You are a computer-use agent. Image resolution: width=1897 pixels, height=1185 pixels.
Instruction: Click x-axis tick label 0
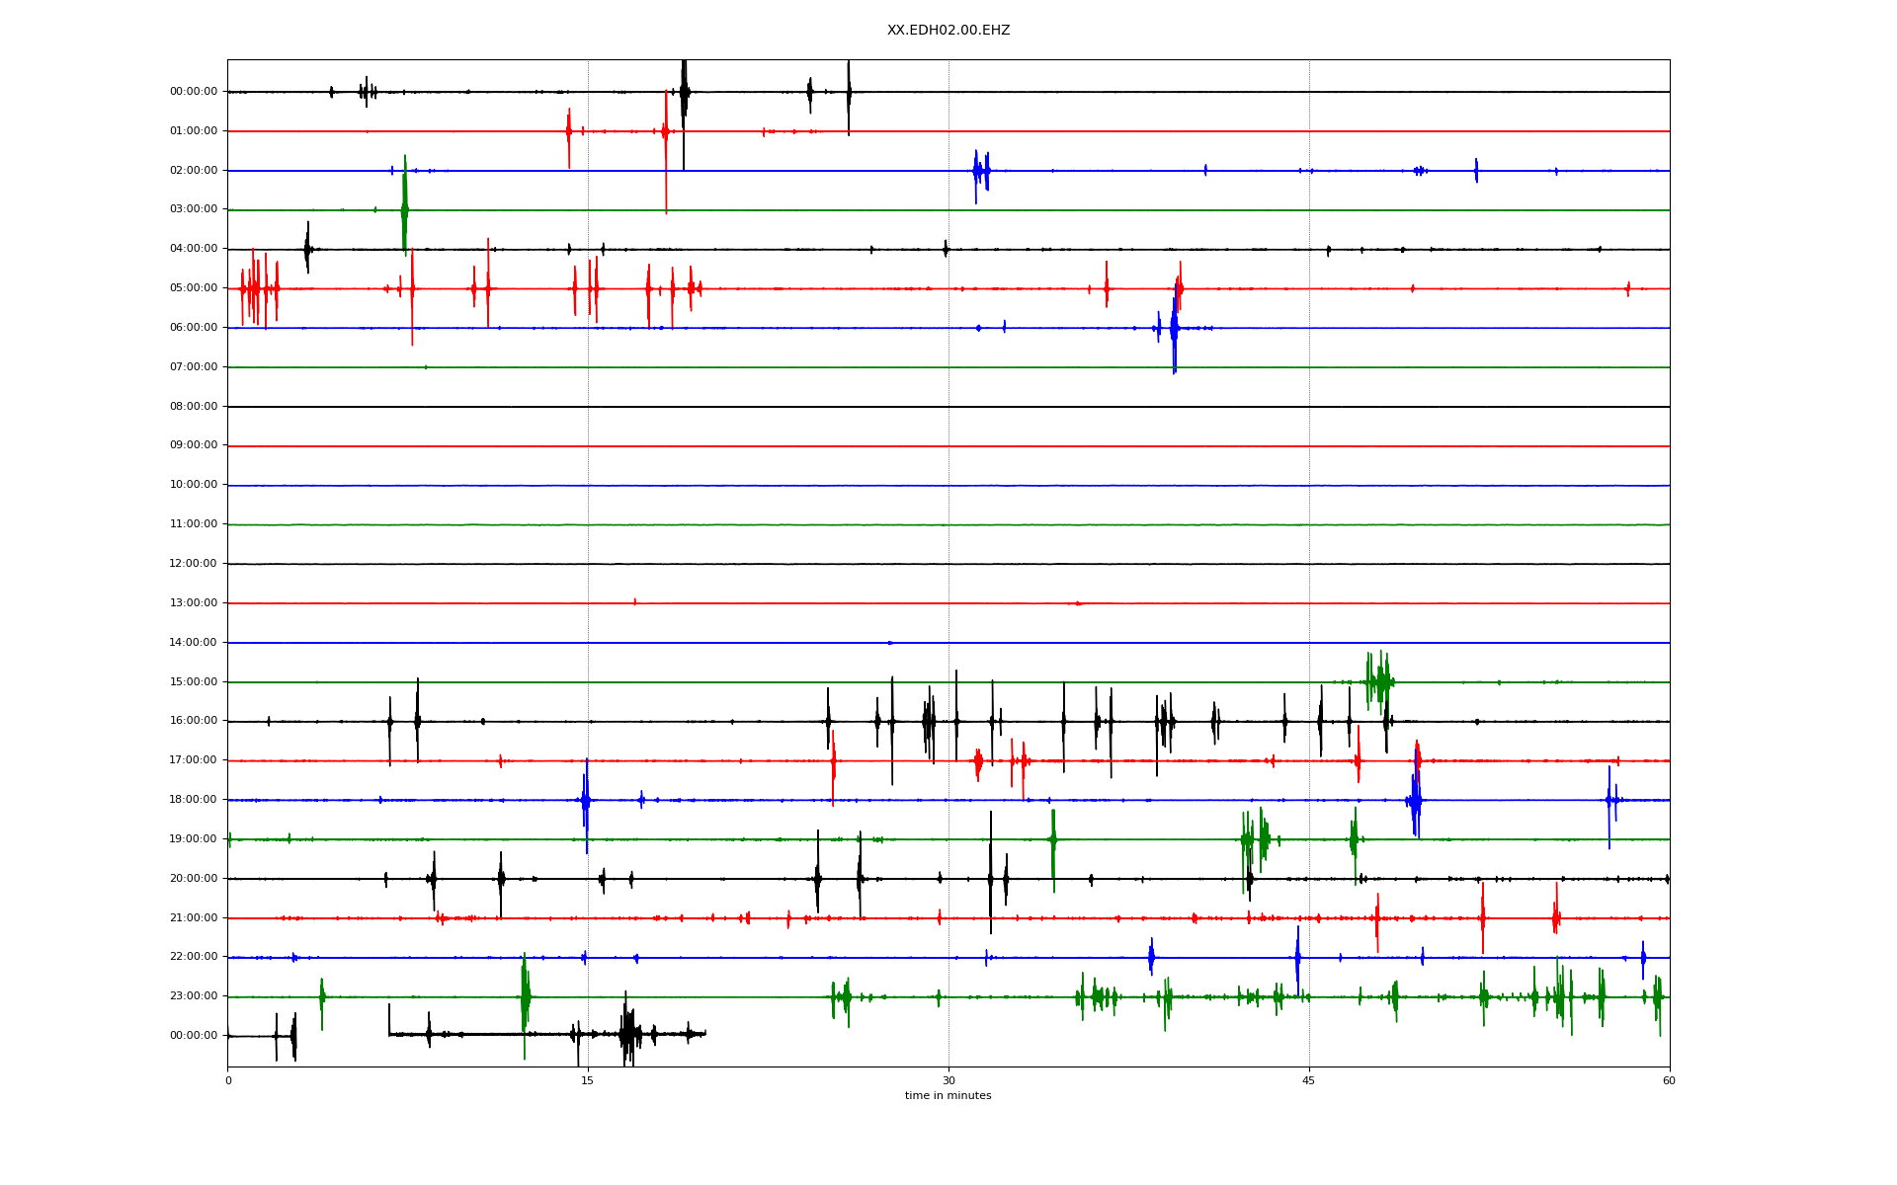(228, 1080)
